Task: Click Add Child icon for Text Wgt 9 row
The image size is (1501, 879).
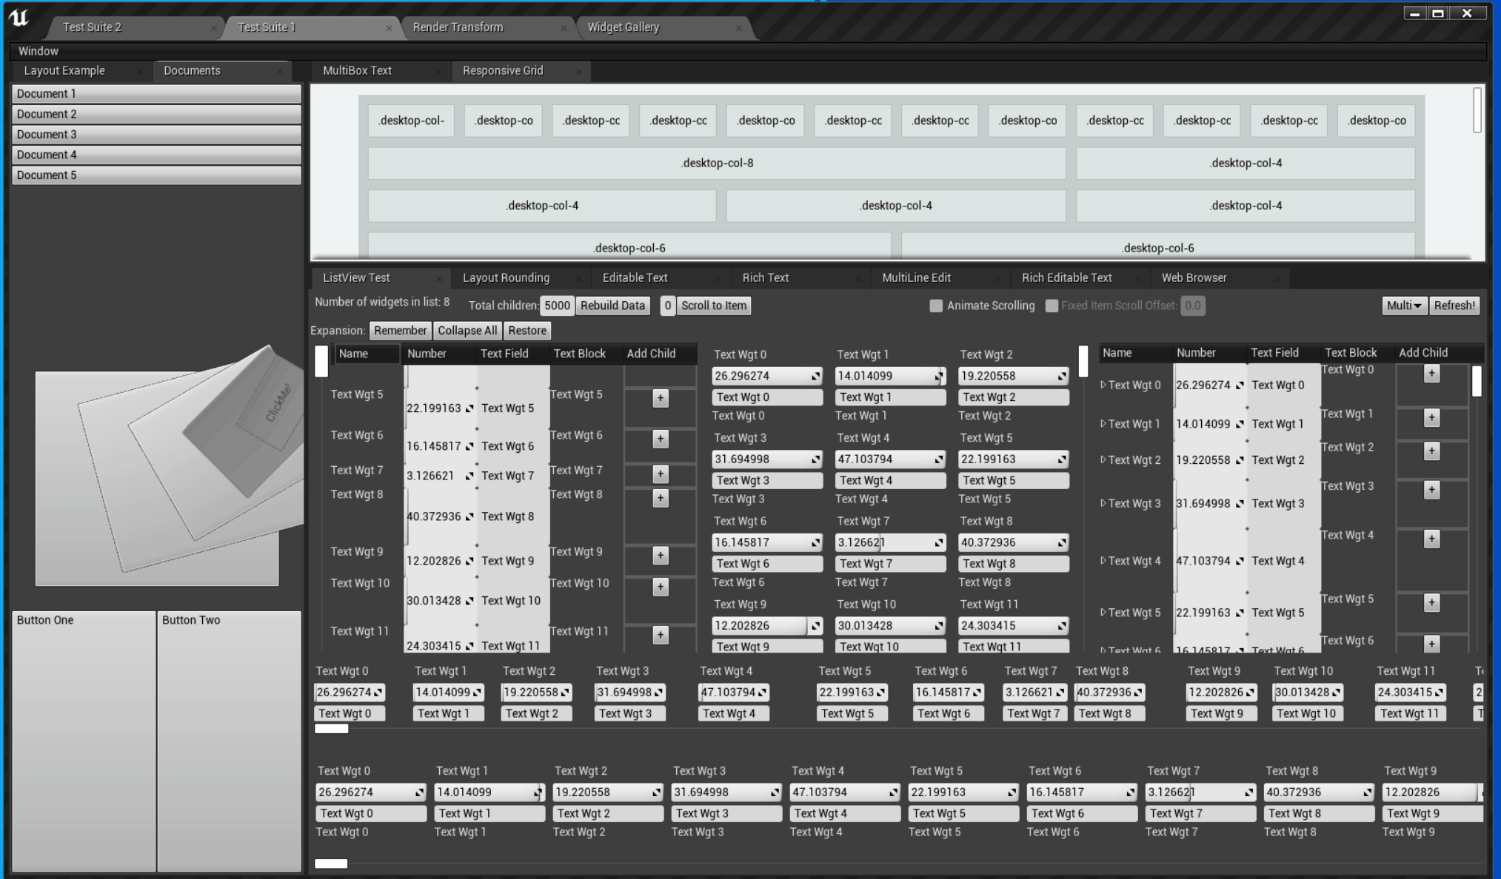Action: pyautogui.click(x=660, y=556)
